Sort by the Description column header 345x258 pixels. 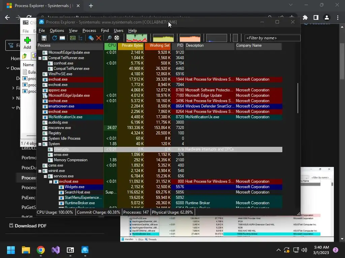210,46
